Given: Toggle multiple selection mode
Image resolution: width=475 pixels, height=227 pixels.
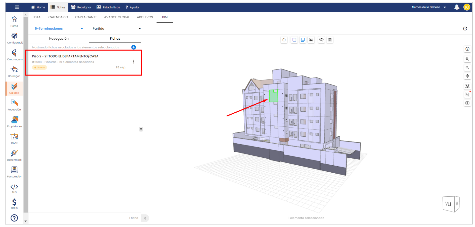Looking at the screenshot, I should 303,40.
